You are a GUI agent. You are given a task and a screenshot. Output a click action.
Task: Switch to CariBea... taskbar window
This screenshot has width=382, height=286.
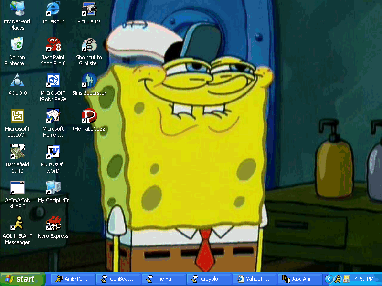(x=118, y=279)
